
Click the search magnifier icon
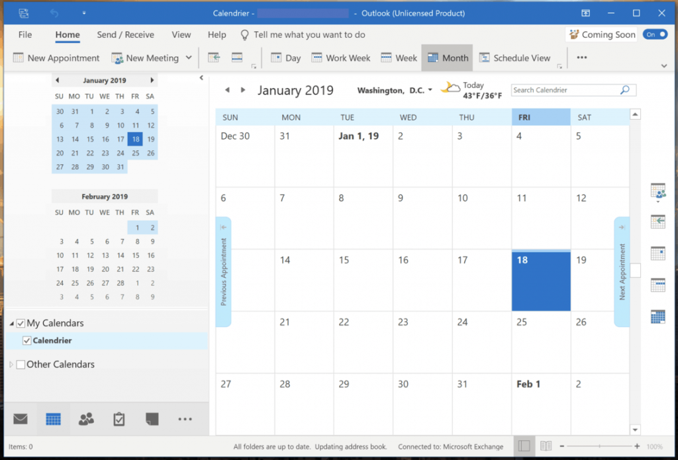click(625, 90)
